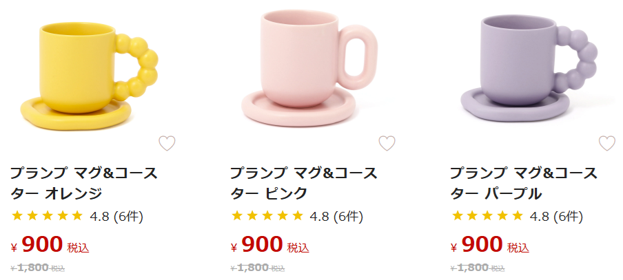Click the ¥900 price of the purple mug
Screen dimensions: 623x280
click(x=482, y=244)
